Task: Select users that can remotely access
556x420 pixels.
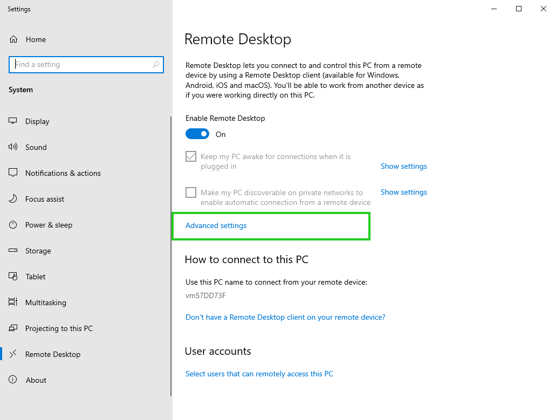Action: (x=259, y=374)
